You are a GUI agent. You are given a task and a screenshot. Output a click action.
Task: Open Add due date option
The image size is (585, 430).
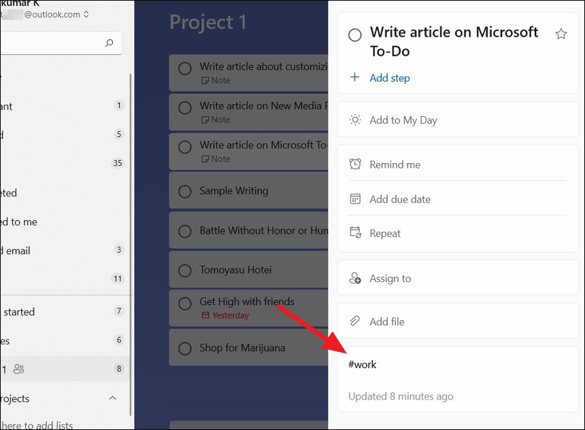(458, 199)
